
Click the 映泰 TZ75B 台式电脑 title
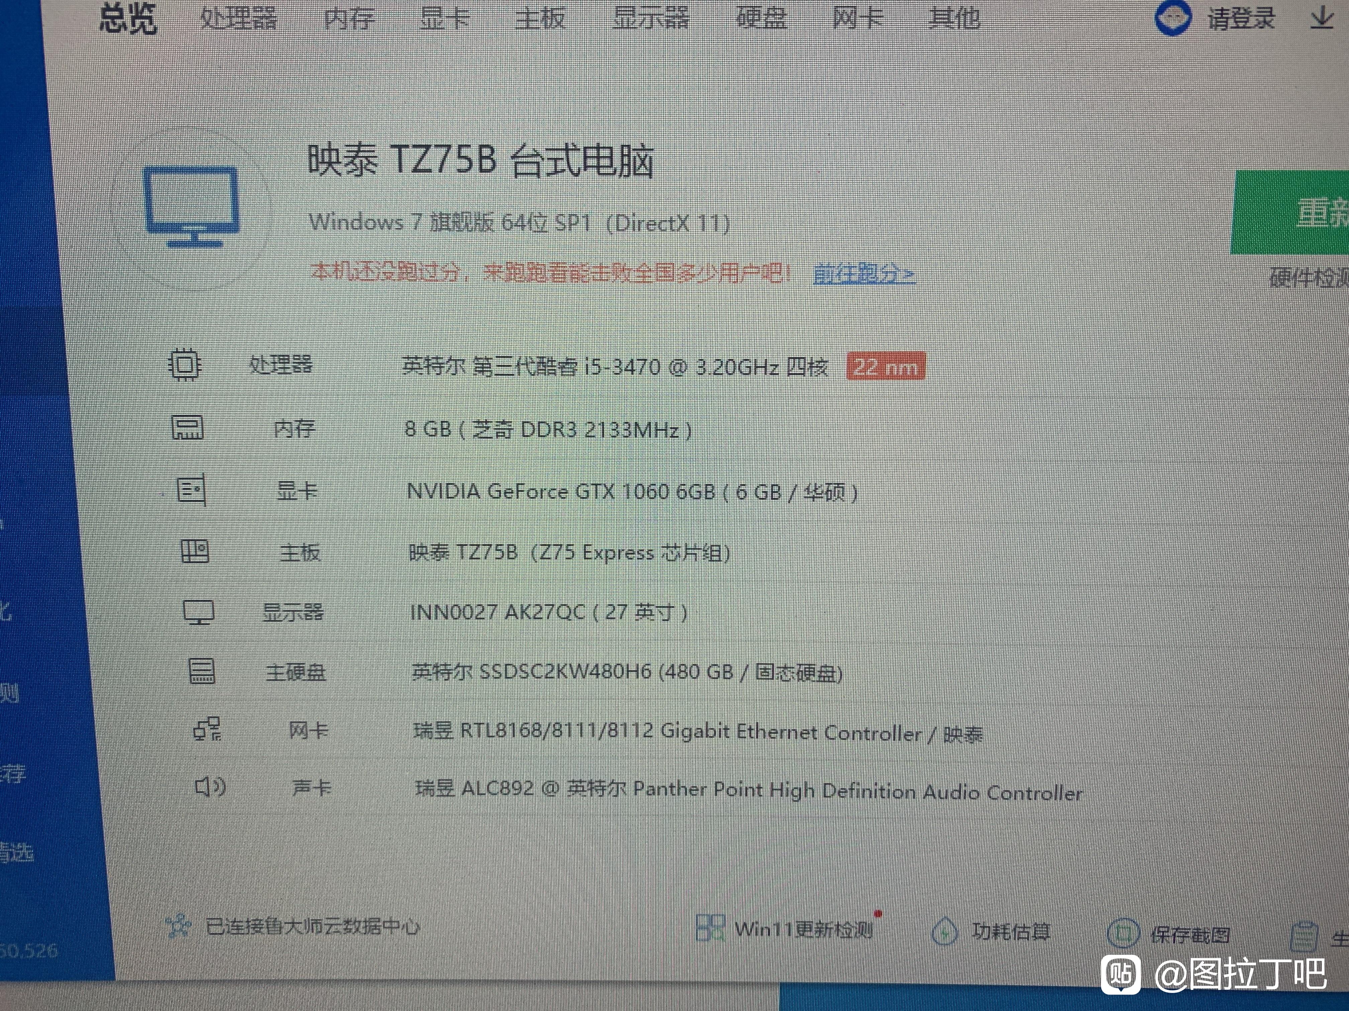[x=480, y=161]
